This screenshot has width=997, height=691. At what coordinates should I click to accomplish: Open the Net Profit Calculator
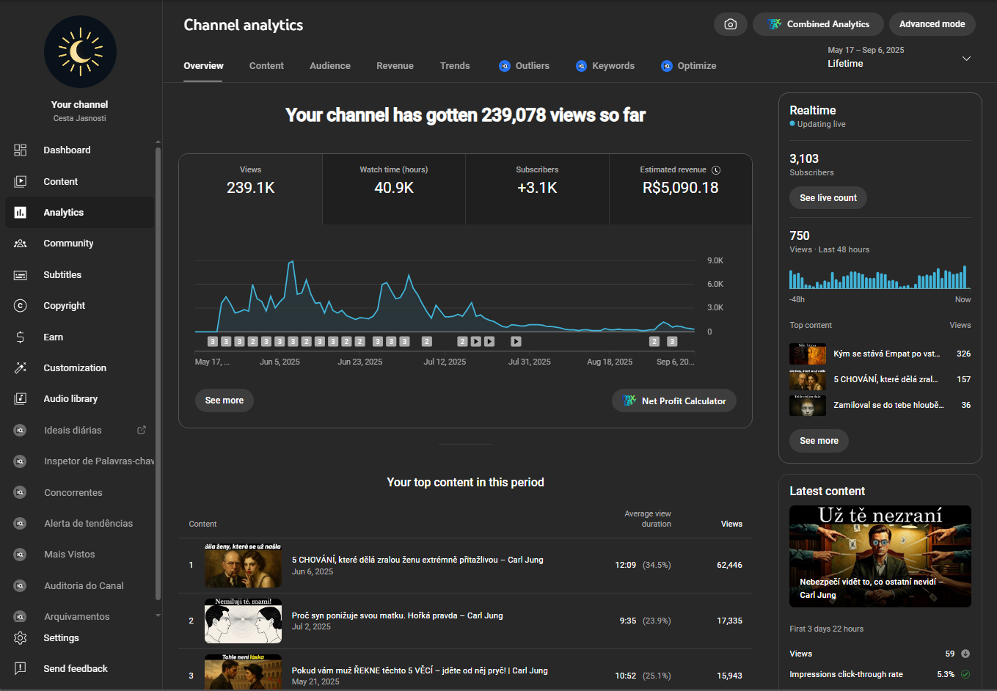[674, 401]
